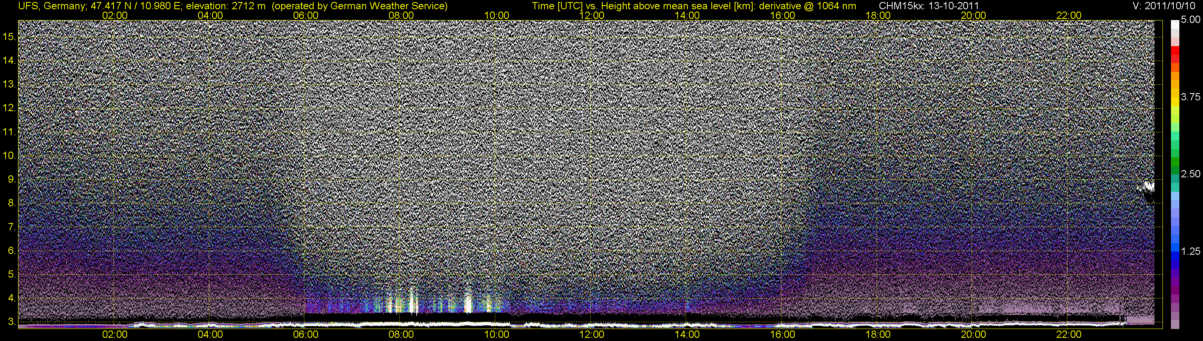Click the 6. km height axis label

click(x=12, y=251)
